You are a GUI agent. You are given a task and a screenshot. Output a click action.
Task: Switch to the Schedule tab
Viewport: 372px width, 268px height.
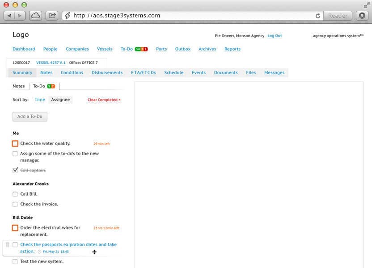[x=173, y=72]
